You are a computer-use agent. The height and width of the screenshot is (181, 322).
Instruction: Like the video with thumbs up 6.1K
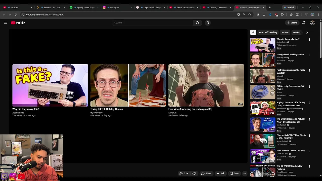[184, 173]
